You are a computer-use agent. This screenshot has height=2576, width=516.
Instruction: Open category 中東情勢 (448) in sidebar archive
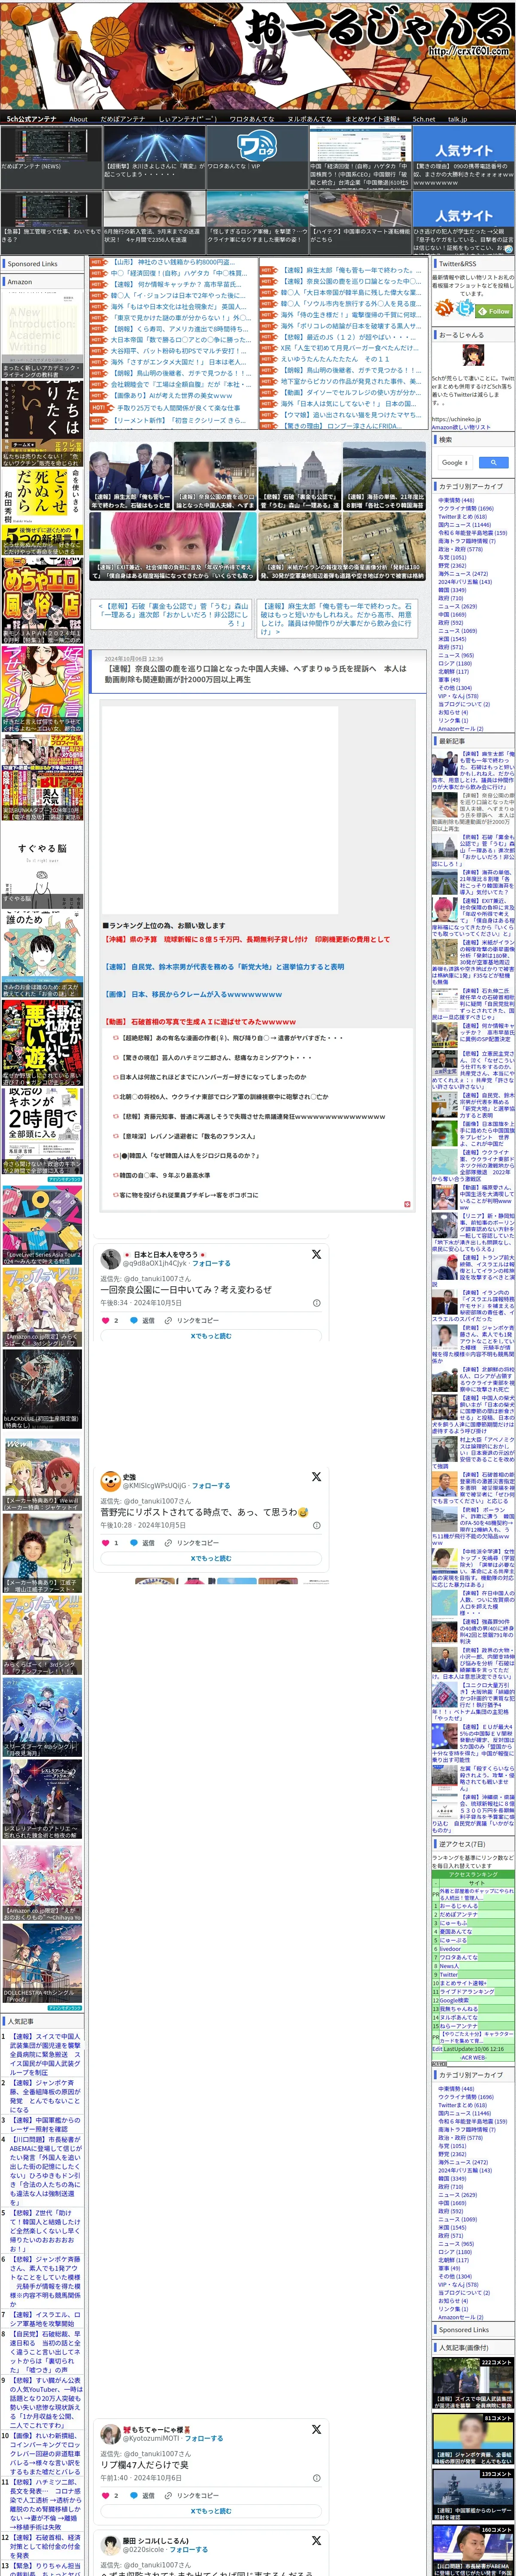click(x=456, y=500)
